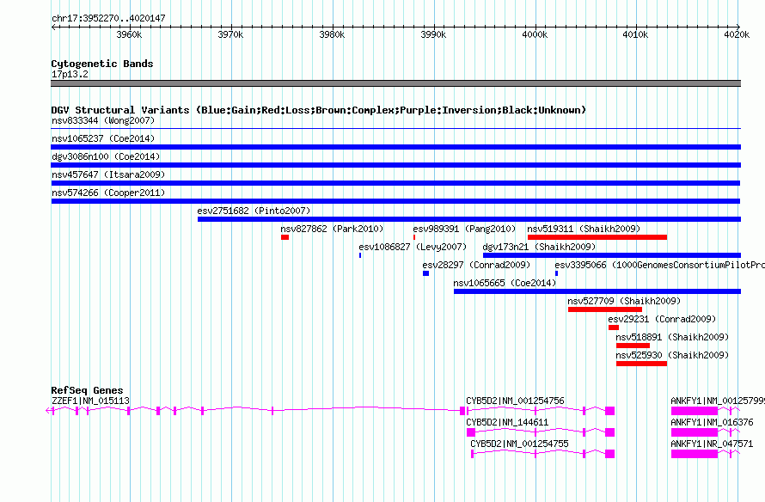
Task: Select gene label ANKFY1|NM_016376
Action: click(x=712, y=422)
